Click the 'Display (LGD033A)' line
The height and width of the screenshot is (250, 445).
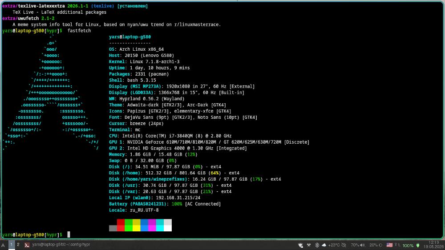pyautogui.click(x=177, y=93)
